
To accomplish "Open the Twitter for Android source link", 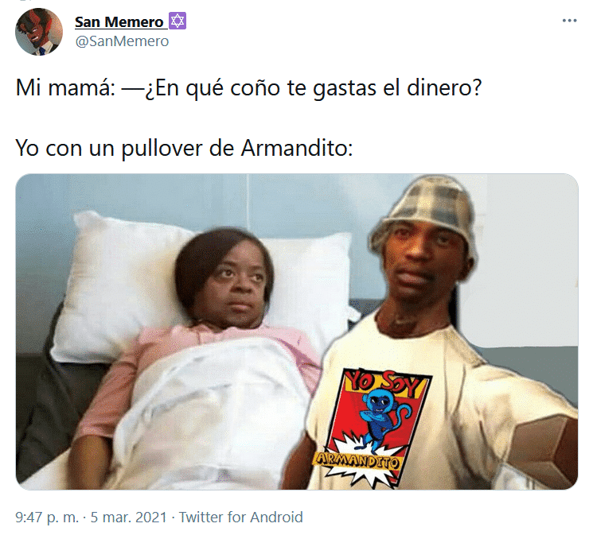I will click(241, 517).
